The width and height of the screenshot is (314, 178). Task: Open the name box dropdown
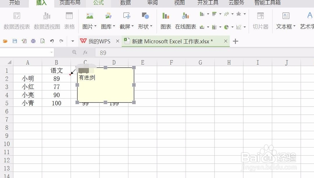pyautogui.click(x=51, y=53)
